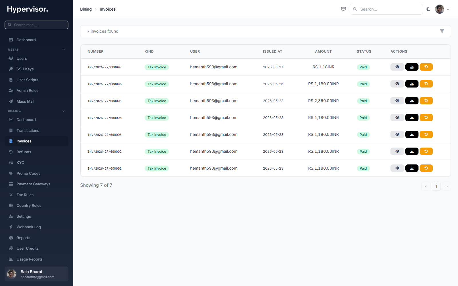Viewport: 458px width, 286px height.
Task: Click the Paid status badge of invoice 000003
Action: (x=363, y=135)
